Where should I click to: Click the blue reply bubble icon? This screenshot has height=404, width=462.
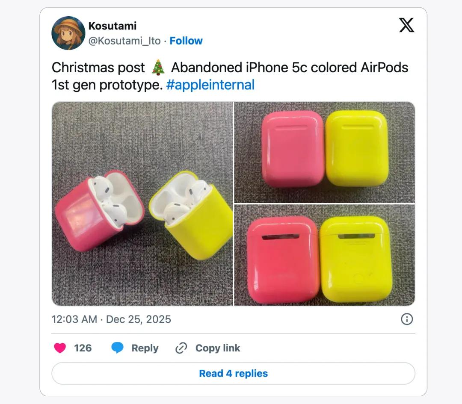tap(117, 348)
